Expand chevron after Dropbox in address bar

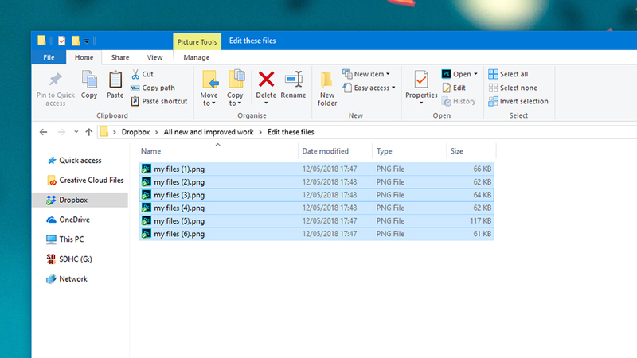(156, 132)
